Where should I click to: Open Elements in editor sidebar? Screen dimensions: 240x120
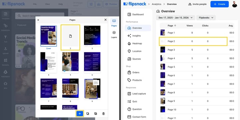tap(6, 62)
